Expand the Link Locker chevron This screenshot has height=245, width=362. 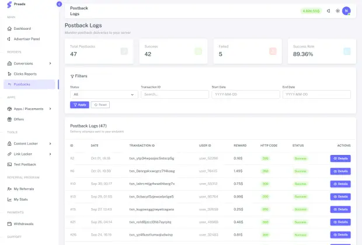pyautogui.click(x=50, y=154)
